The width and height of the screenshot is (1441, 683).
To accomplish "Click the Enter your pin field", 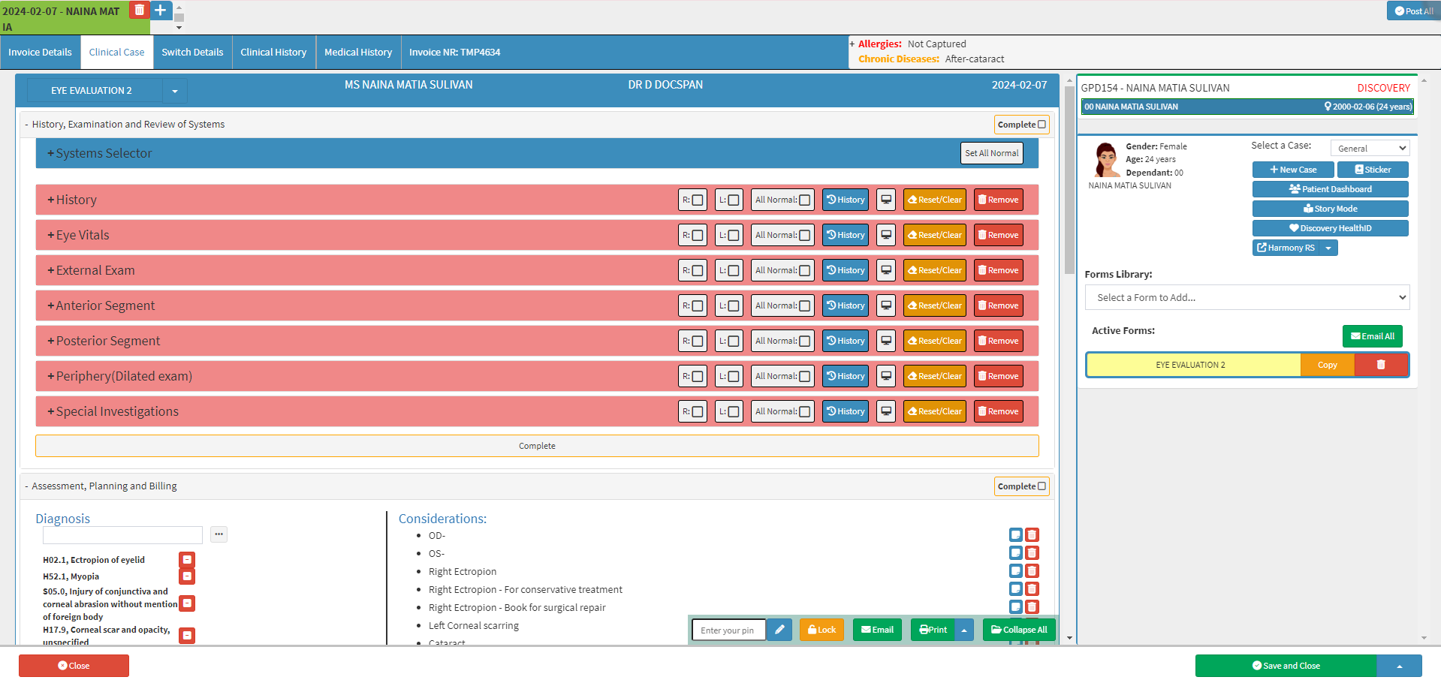I will click(728, 630).
